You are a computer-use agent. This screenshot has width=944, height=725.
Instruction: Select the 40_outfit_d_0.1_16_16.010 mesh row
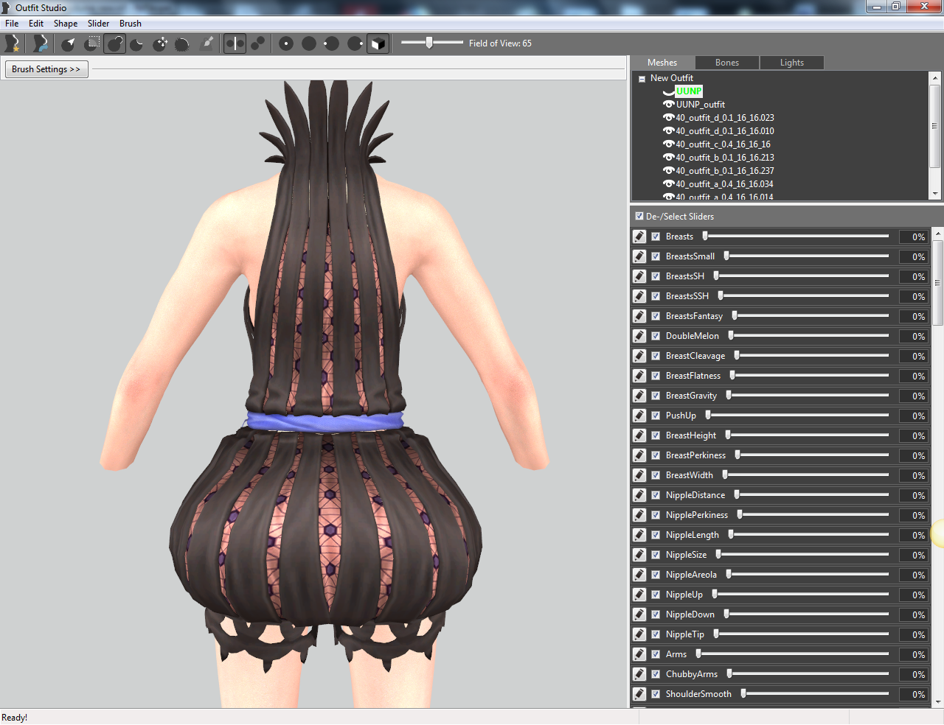[x=725, y=131]
